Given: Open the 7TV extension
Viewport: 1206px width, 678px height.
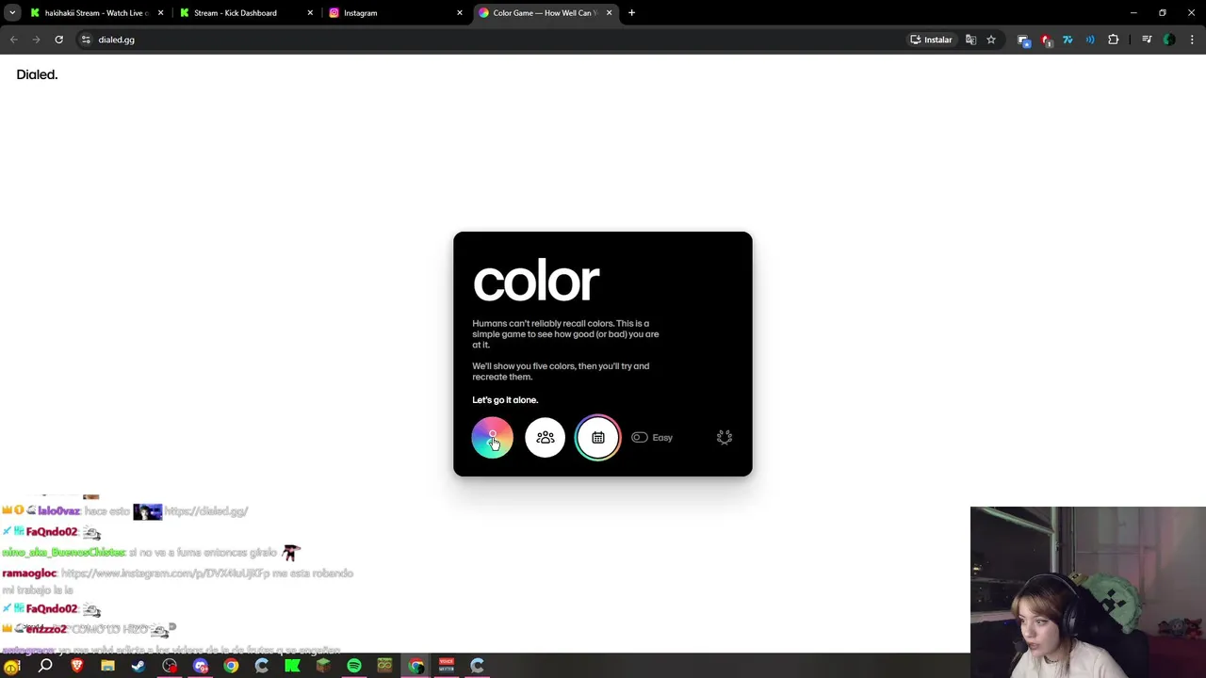Looking at the screenshot, I should 1067,40.
